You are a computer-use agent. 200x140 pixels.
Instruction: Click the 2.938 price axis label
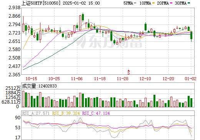[15, 8]
